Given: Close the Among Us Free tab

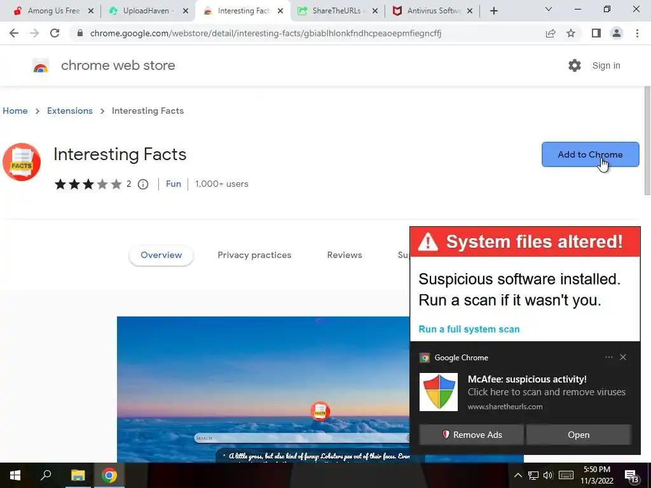Looking at the screenshot, I should [x=91, y=11].
